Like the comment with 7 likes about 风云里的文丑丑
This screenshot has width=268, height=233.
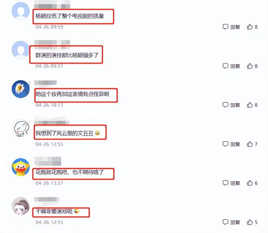pyautogui.click(x=250, y=144)
